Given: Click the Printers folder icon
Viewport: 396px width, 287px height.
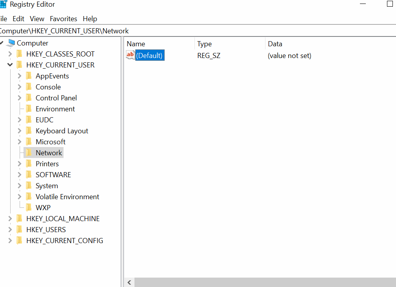Looking at the screenshot, I should pyautogui.click(x=29, y=164).
